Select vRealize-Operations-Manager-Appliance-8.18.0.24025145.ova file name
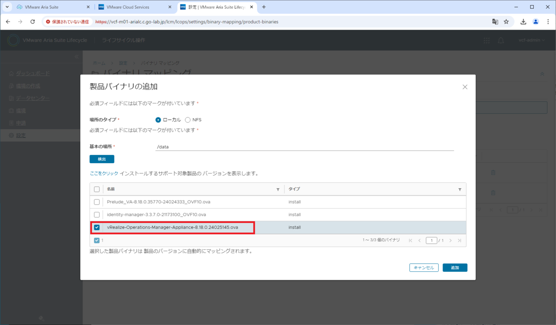 [x=172, y=228]
